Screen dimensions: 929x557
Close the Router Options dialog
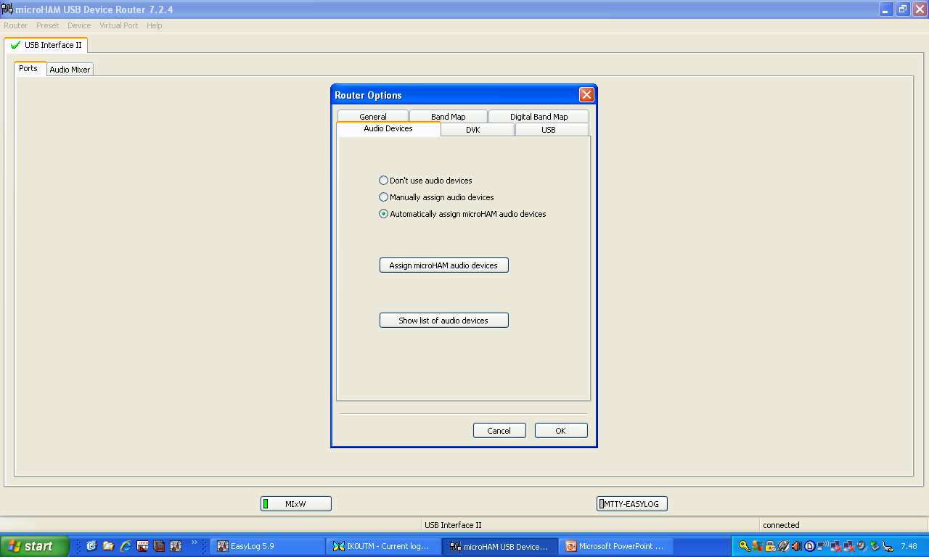tap(586, 95)
